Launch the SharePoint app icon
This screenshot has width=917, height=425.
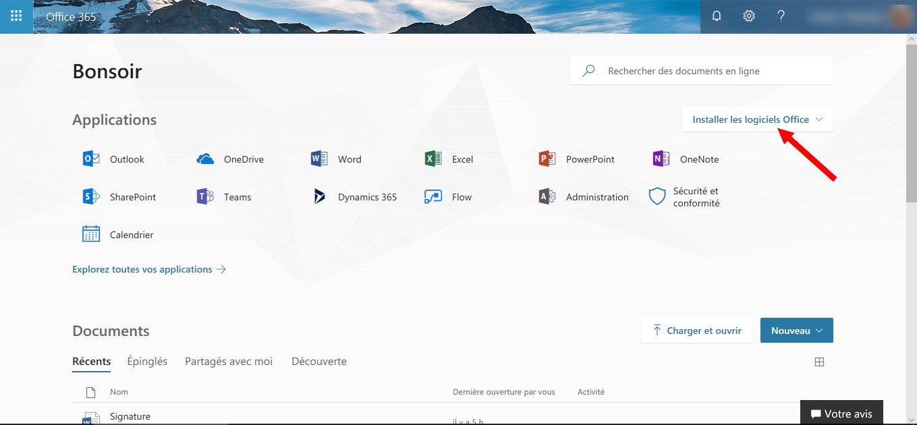coord(91,197)
